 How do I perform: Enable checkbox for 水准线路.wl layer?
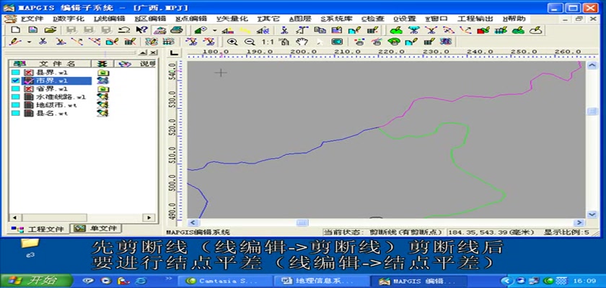coord(15,97)
